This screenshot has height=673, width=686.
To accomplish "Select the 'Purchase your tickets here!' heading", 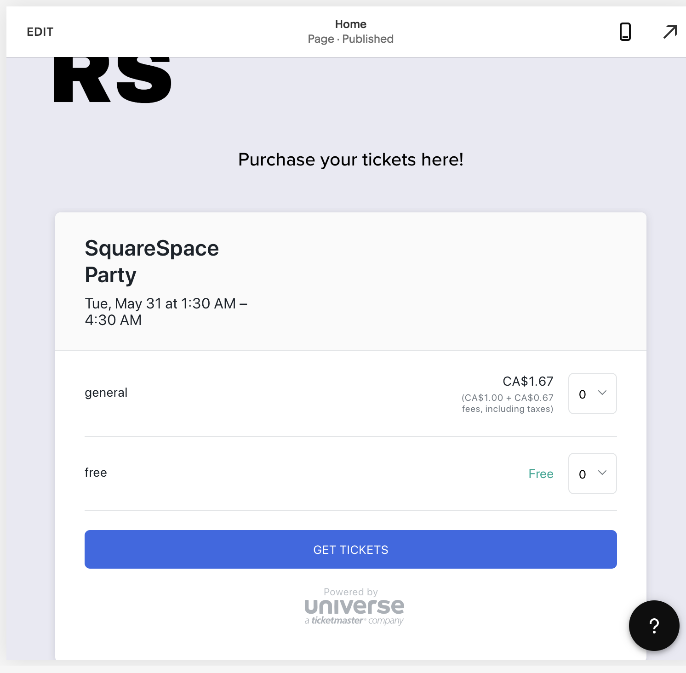I will click(351, 160).
